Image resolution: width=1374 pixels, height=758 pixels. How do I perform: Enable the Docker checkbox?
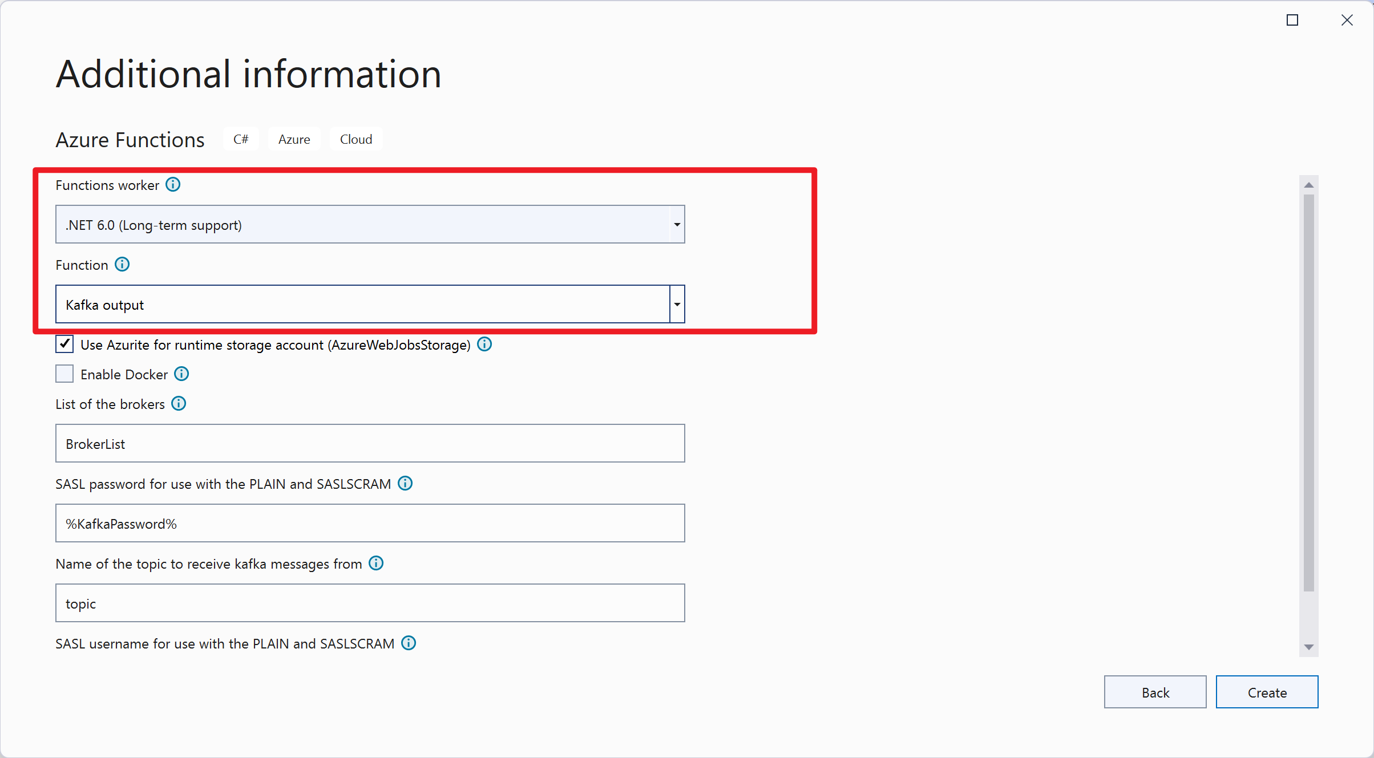pyautogui.click(x=64, y=374)
